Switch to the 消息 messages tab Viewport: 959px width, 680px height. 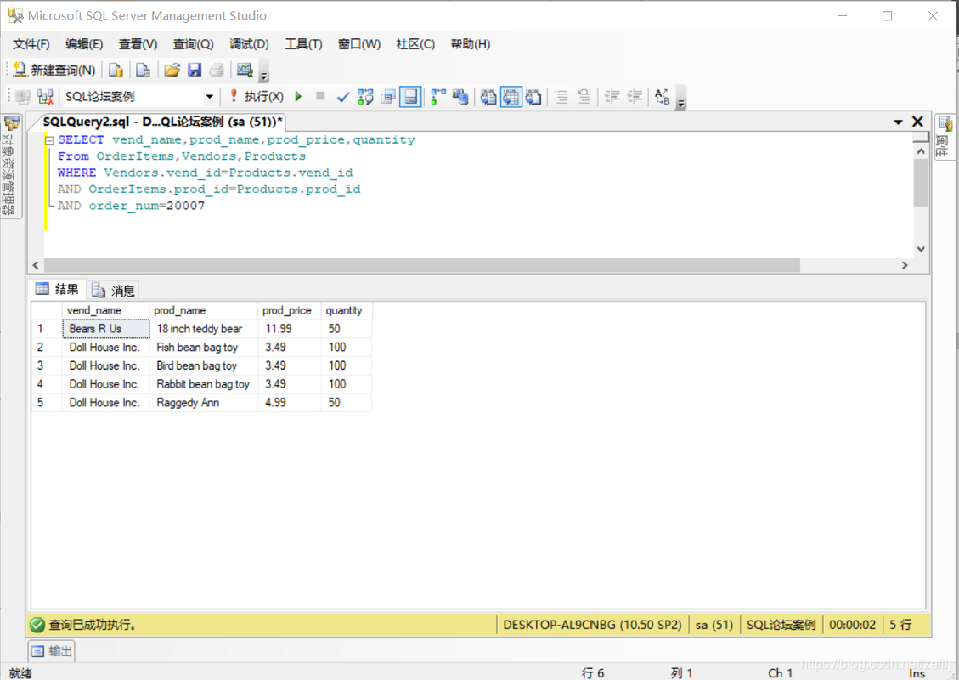point(113,290)
